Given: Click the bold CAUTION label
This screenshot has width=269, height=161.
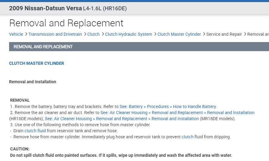Looking at the screenshot, I should click(x=20, y=149).
